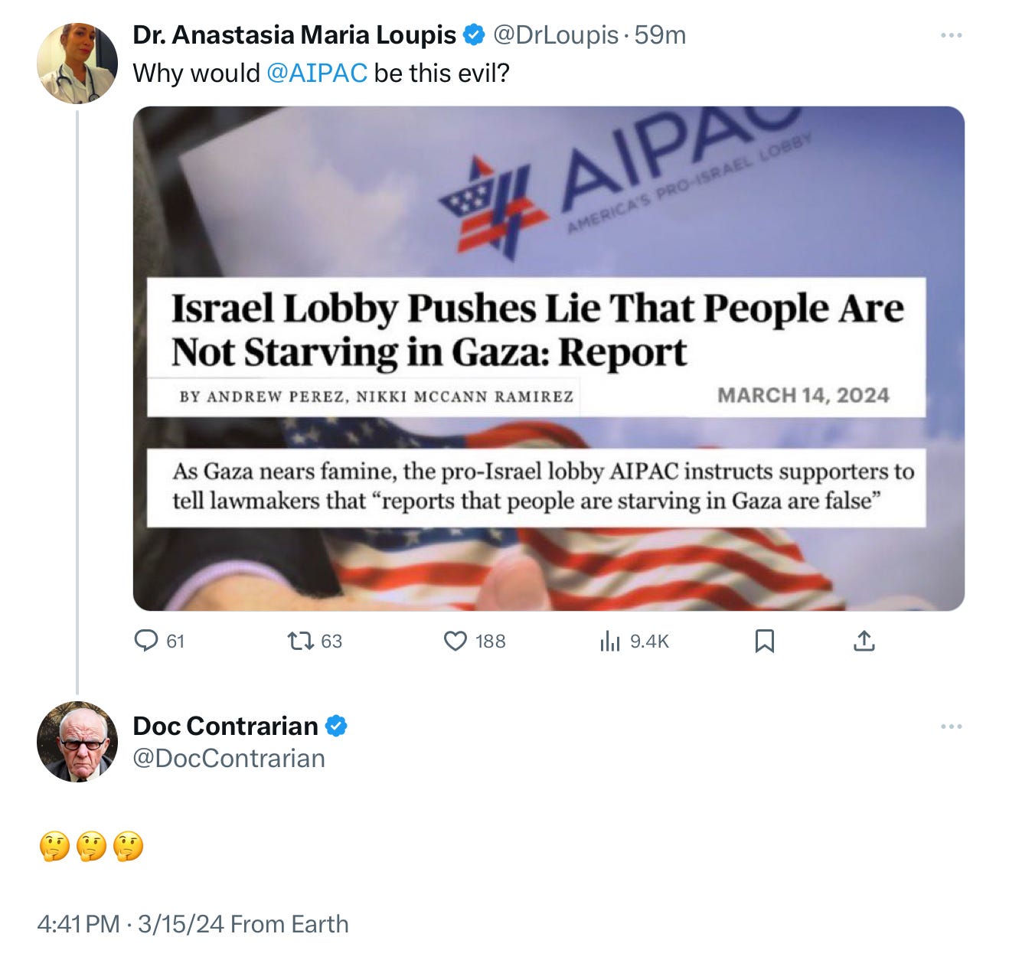1009x960 pixels.
Task: Open the embedded AIPAC headline image
Action: pyautogui.click(x=548, y=358)
